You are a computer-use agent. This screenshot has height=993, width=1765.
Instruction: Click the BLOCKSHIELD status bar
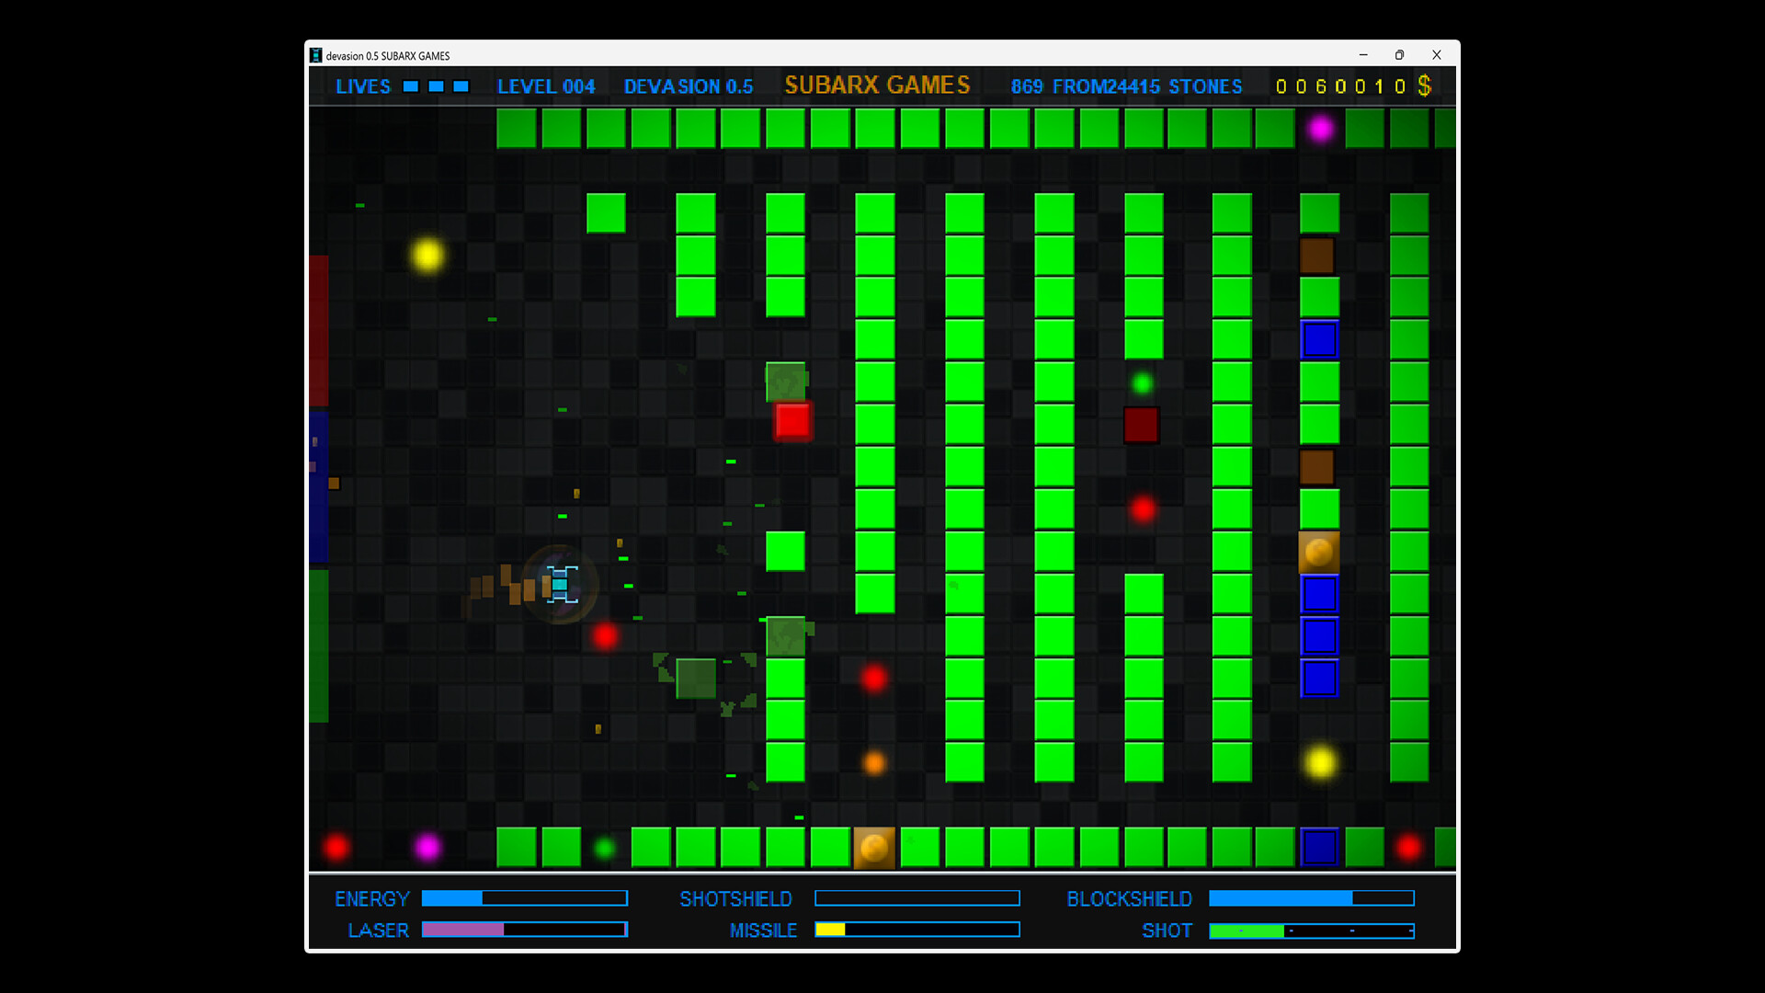1312,898
